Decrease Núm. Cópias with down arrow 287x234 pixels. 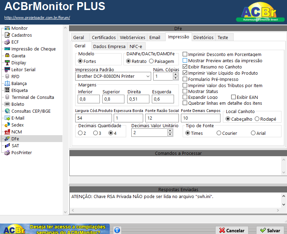click(175, 78)
